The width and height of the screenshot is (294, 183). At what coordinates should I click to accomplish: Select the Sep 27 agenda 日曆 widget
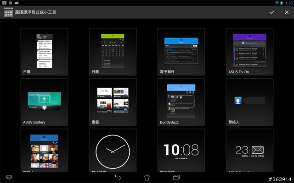tap(44, 52)
